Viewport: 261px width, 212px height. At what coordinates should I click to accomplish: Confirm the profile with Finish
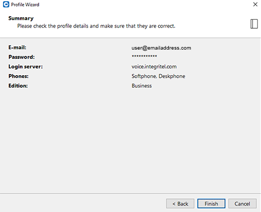[x=211, y=204]
